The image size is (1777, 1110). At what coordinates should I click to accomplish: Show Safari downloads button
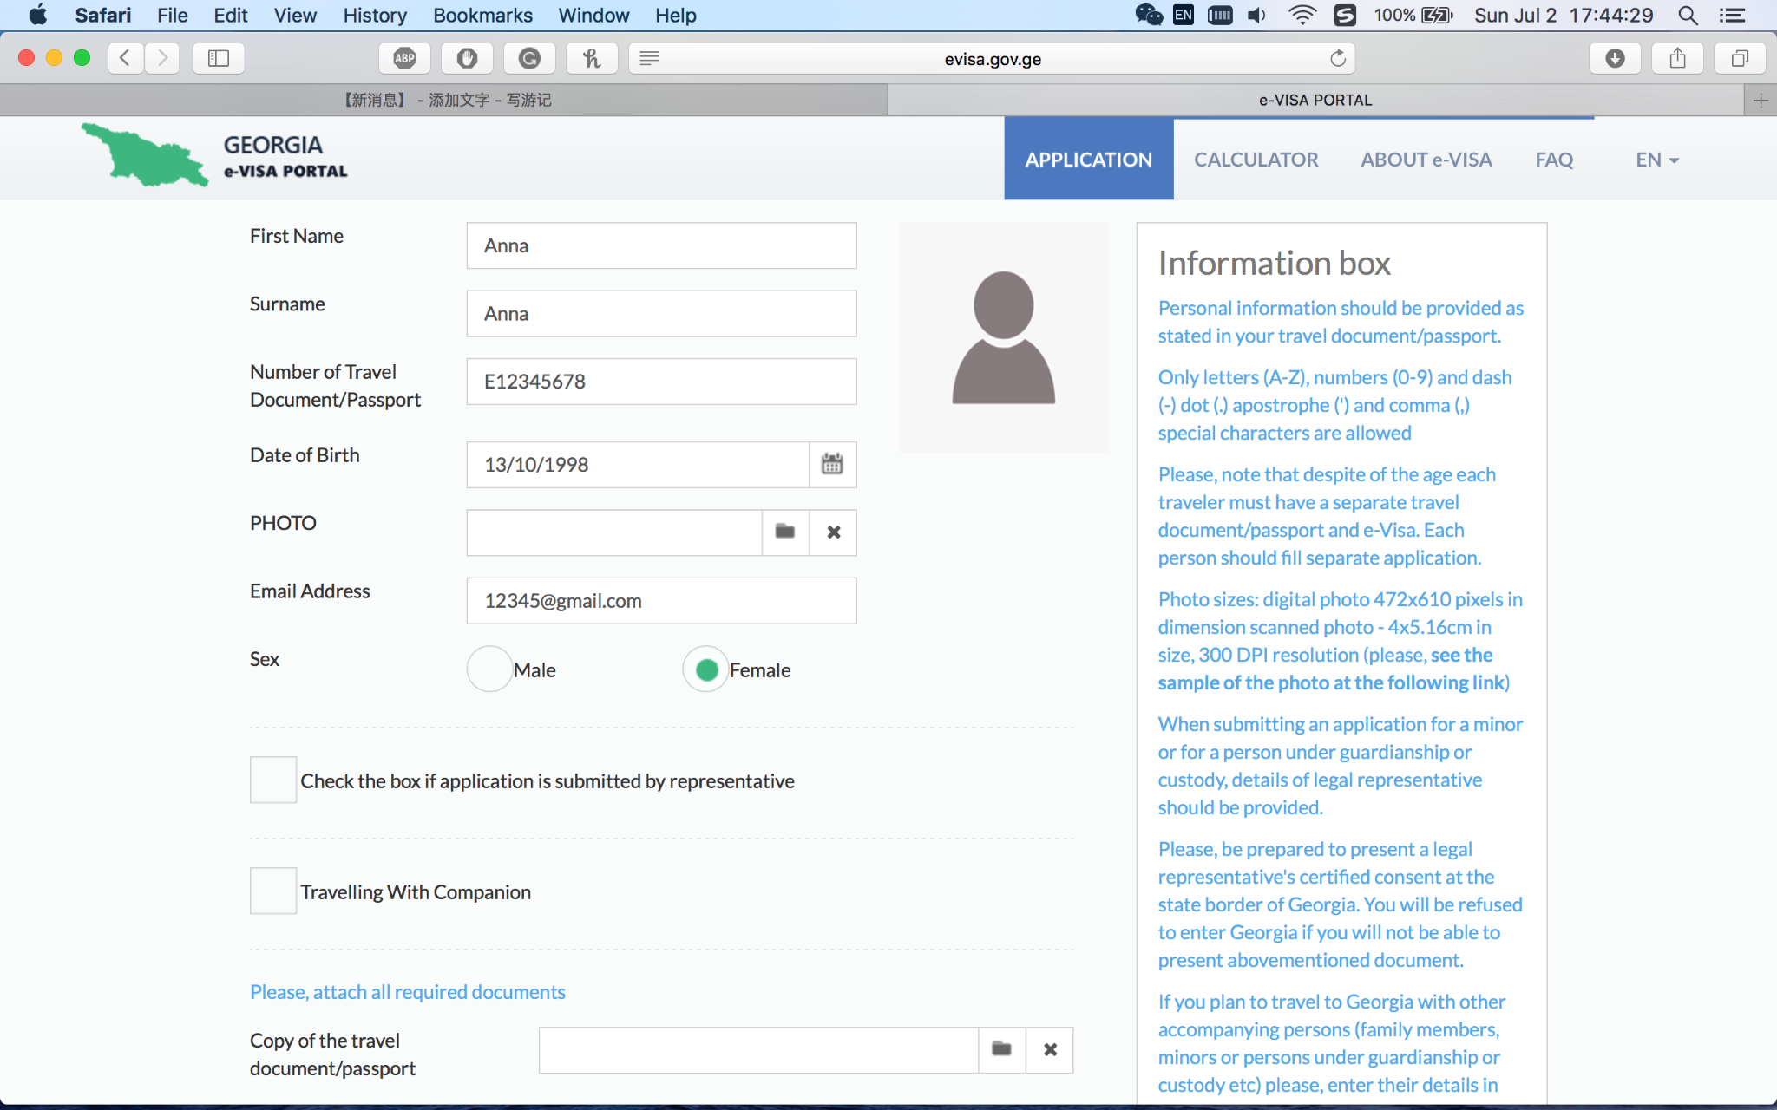pos(1615,58)
